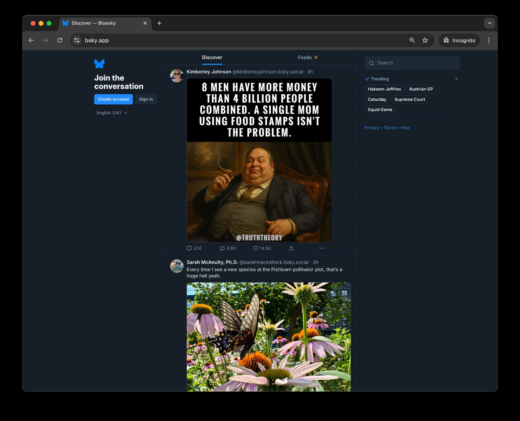Click the share icon under the meme post
This screenshot has width=520, height=421.
[x=291, y=248]
